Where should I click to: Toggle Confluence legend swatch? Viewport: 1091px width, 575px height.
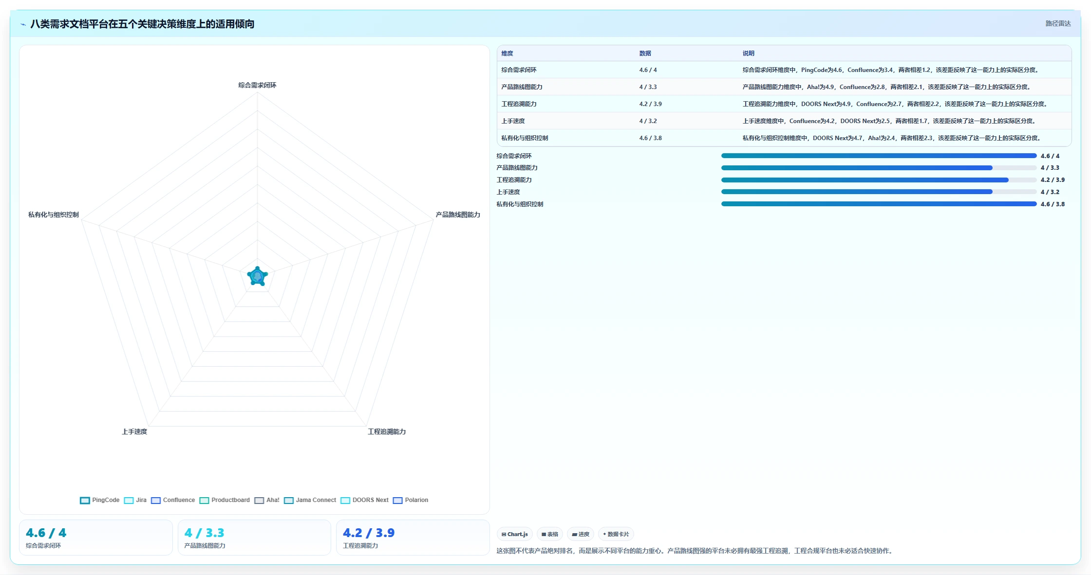tap(156, 500)
